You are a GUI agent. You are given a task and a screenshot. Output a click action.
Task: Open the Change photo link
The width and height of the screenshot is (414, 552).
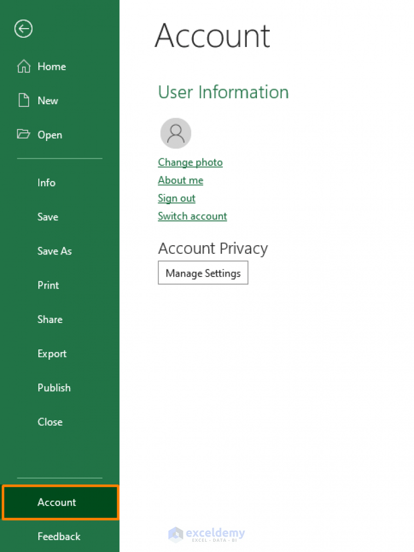[190, 162]
